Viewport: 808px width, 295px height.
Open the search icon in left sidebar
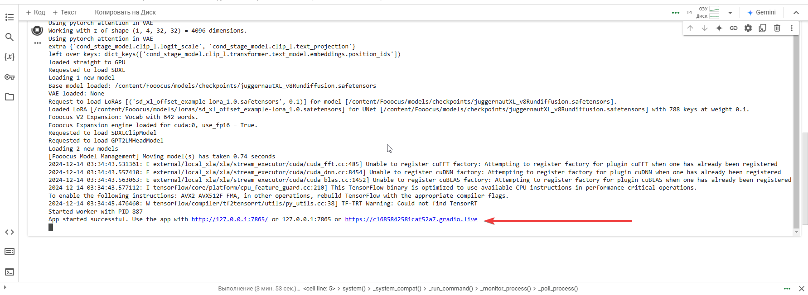pos(9,37)
